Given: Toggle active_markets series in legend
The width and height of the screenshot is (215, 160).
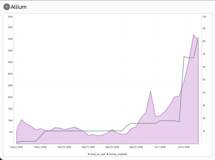Looking at the screenshot, I should pos(117,154).
